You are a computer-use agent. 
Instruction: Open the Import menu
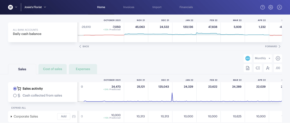[157, 7]
